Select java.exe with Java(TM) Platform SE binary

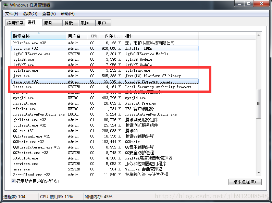pos(105,76)
